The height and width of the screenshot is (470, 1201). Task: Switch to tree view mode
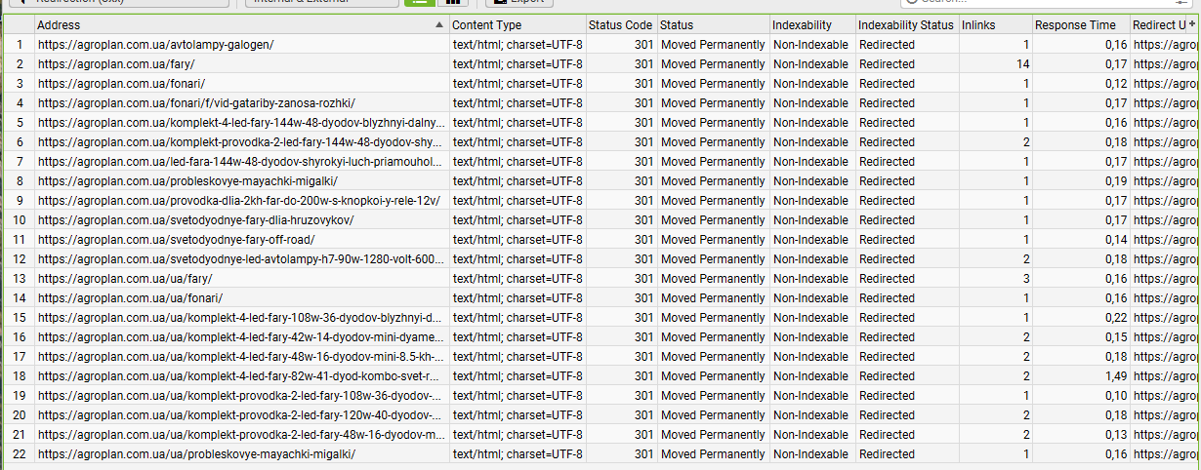point(452,3)
